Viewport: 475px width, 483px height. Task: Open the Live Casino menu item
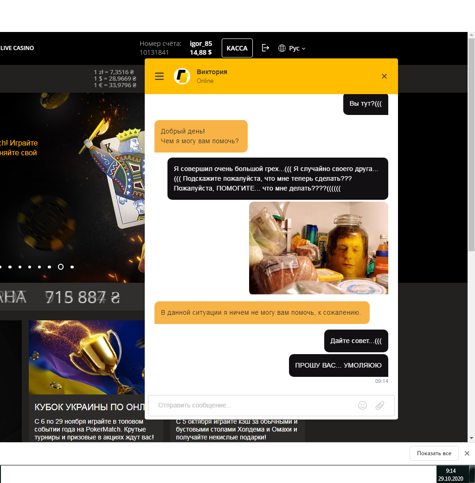(17, 48)
